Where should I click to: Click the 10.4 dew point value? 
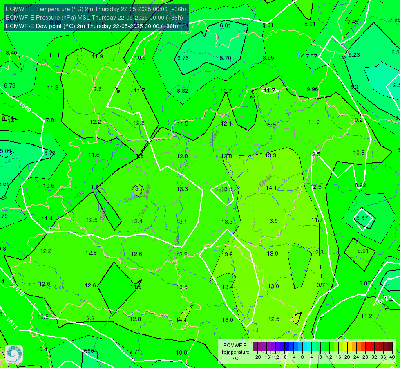[42, 349]
